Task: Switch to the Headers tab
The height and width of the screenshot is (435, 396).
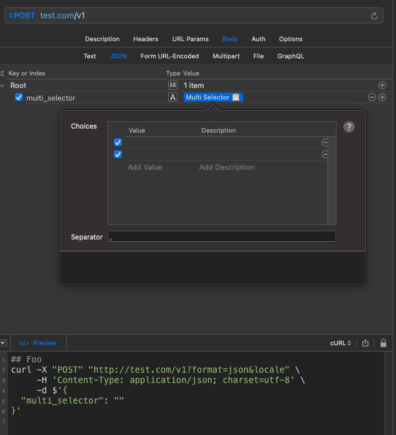Action: point(145,39)
